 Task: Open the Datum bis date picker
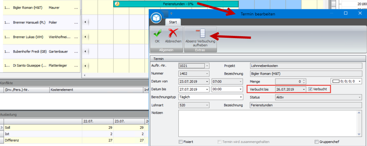[x=207, y=89]
